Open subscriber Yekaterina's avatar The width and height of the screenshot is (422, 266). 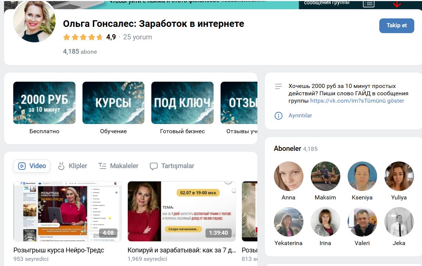(288, 222)
